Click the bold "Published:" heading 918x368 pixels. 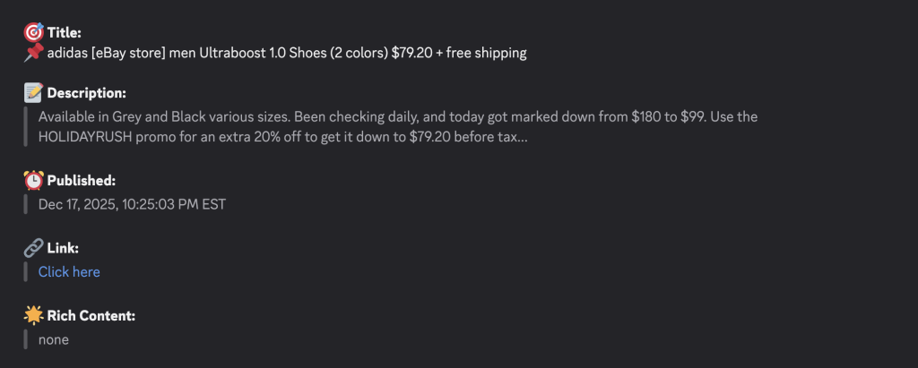(x=82, y=181)
